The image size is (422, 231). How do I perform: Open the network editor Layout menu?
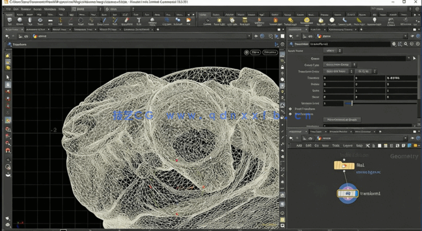348,146
